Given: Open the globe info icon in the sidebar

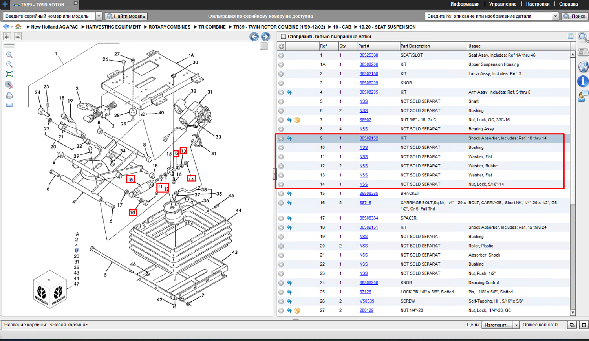Looking at the screenshot, I should (x=583, y=66).
